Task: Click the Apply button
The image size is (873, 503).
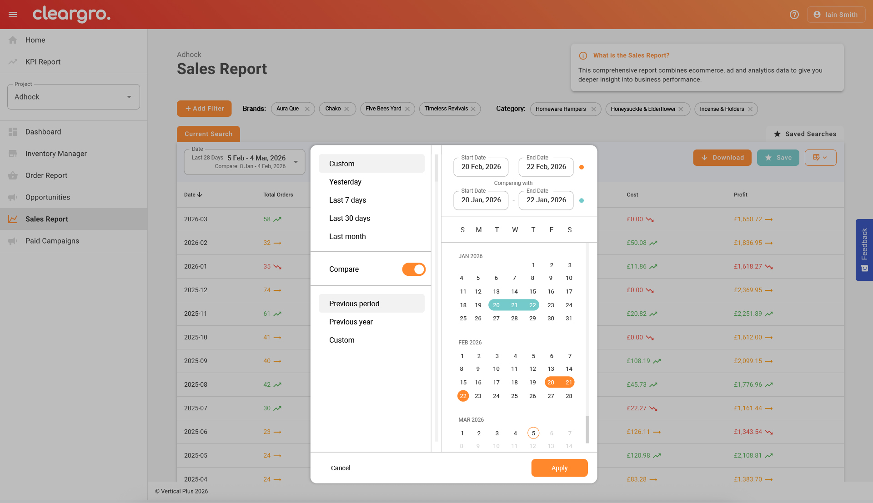Action: click(559, 468)
